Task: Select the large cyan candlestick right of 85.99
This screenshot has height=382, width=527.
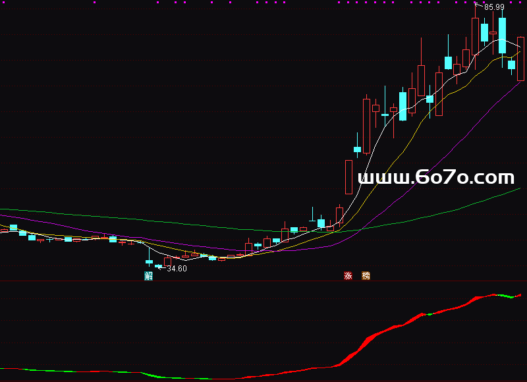Action: [503, 36]
